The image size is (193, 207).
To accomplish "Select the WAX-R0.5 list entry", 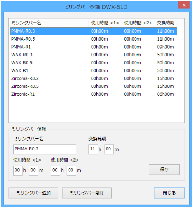I will (x=94, y=63).
